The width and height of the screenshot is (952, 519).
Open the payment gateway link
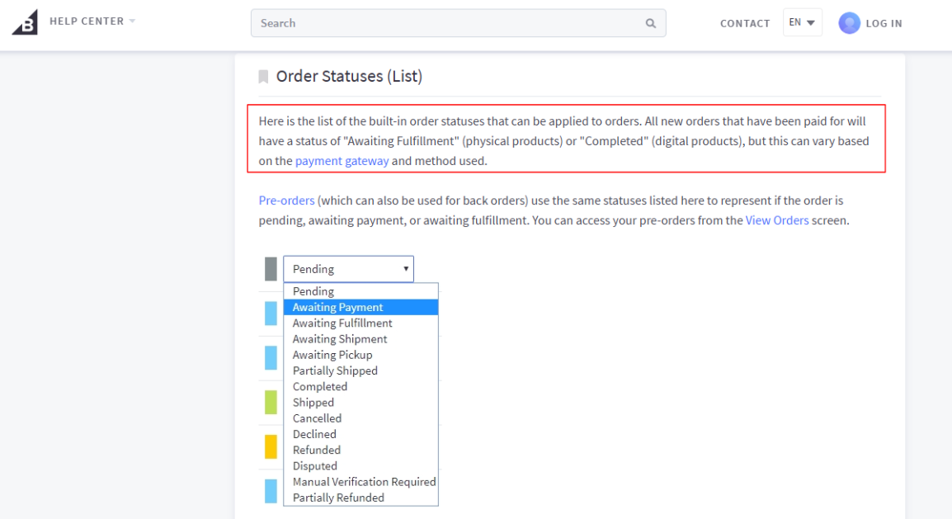(342, 161)
